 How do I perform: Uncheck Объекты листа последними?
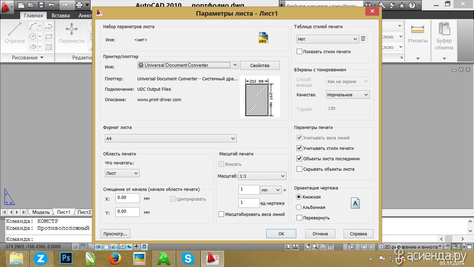coord(299,159)
